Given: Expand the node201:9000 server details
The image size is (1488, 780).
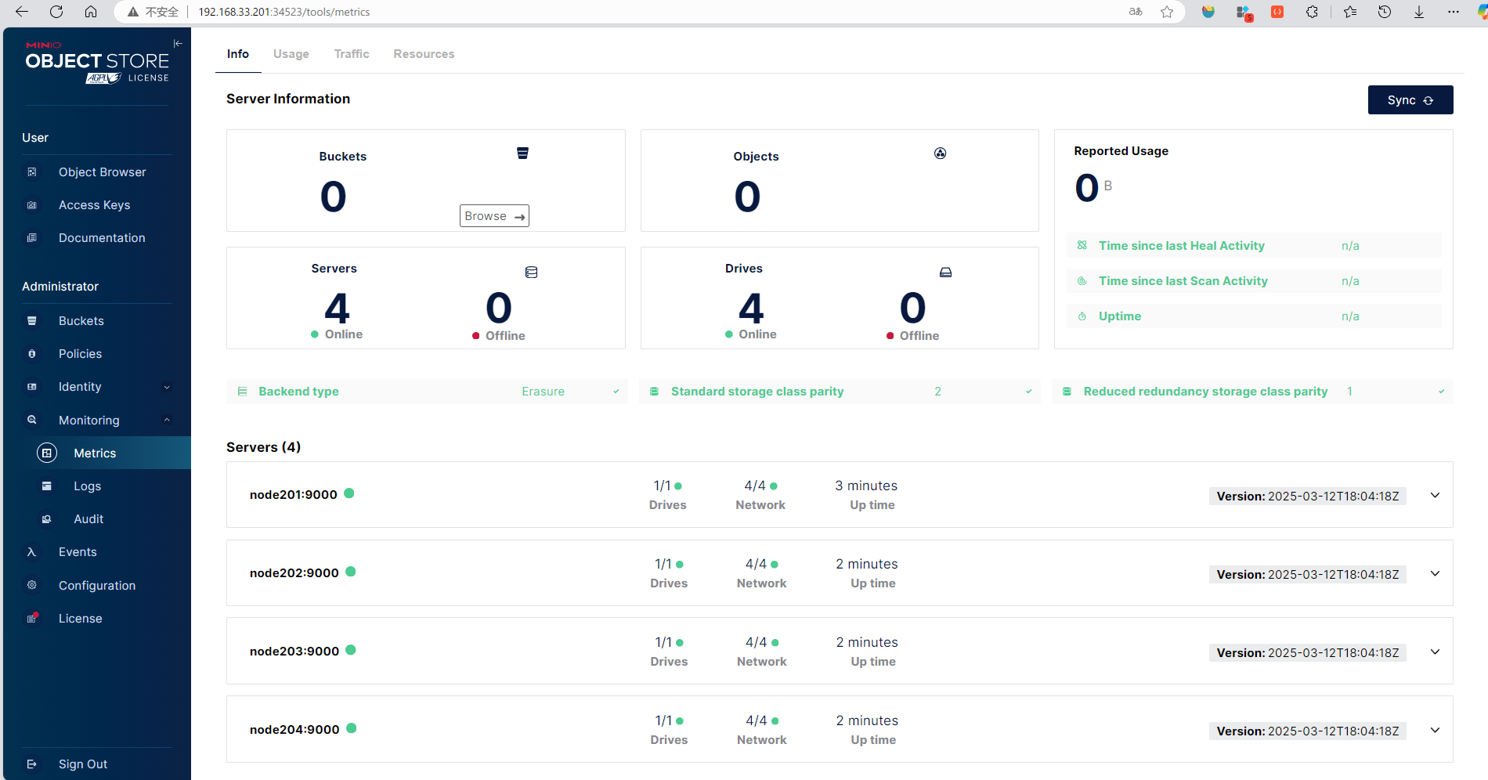Looking at the screenshot, I should [1435, 495].
